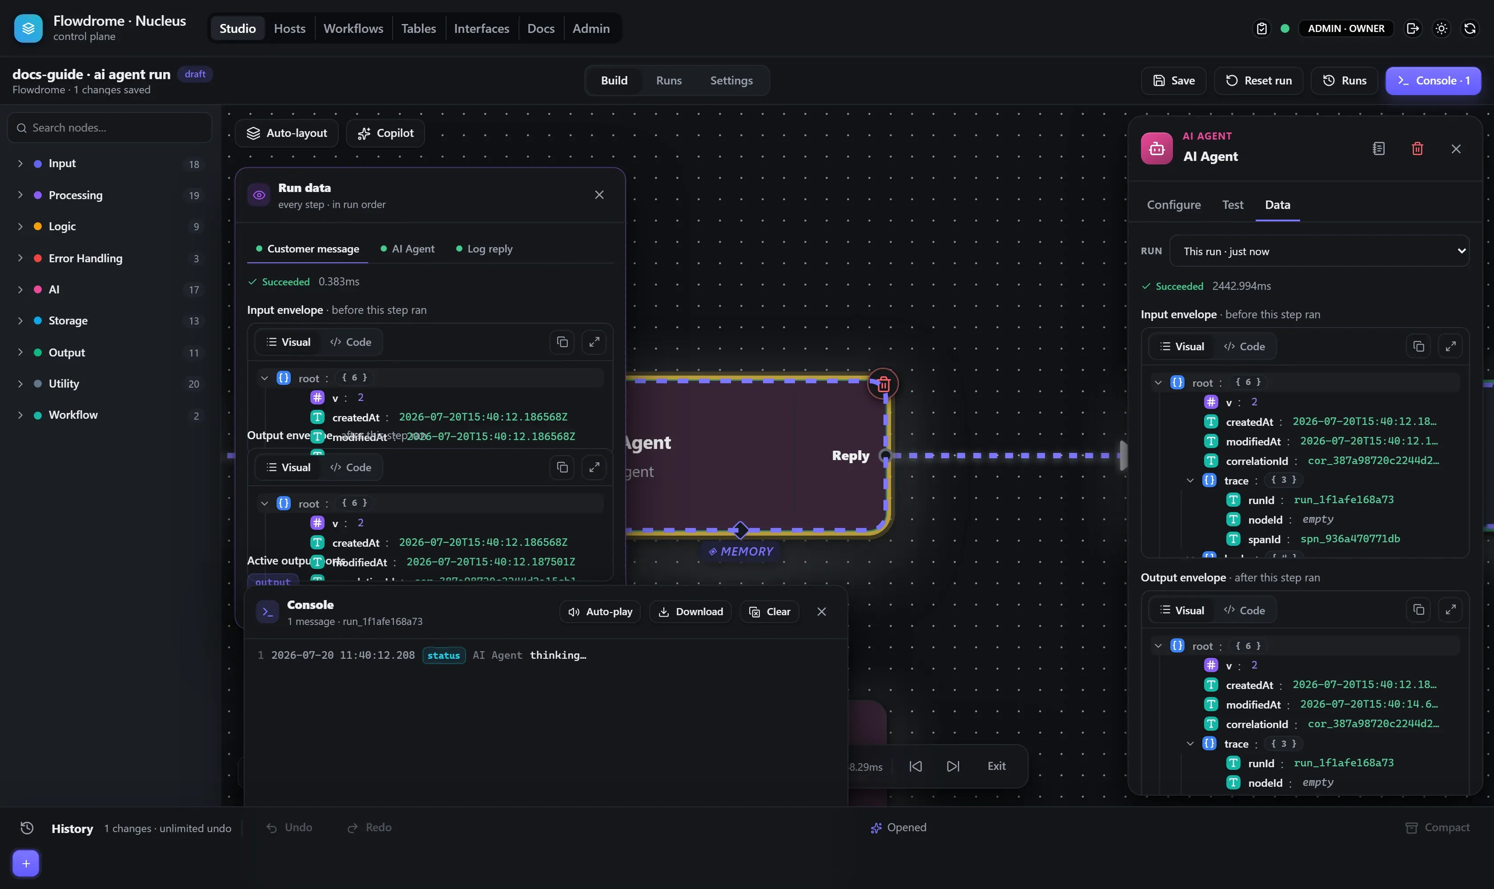
Task: Open the RUN selector dropdown
Action: (1319, 251)
